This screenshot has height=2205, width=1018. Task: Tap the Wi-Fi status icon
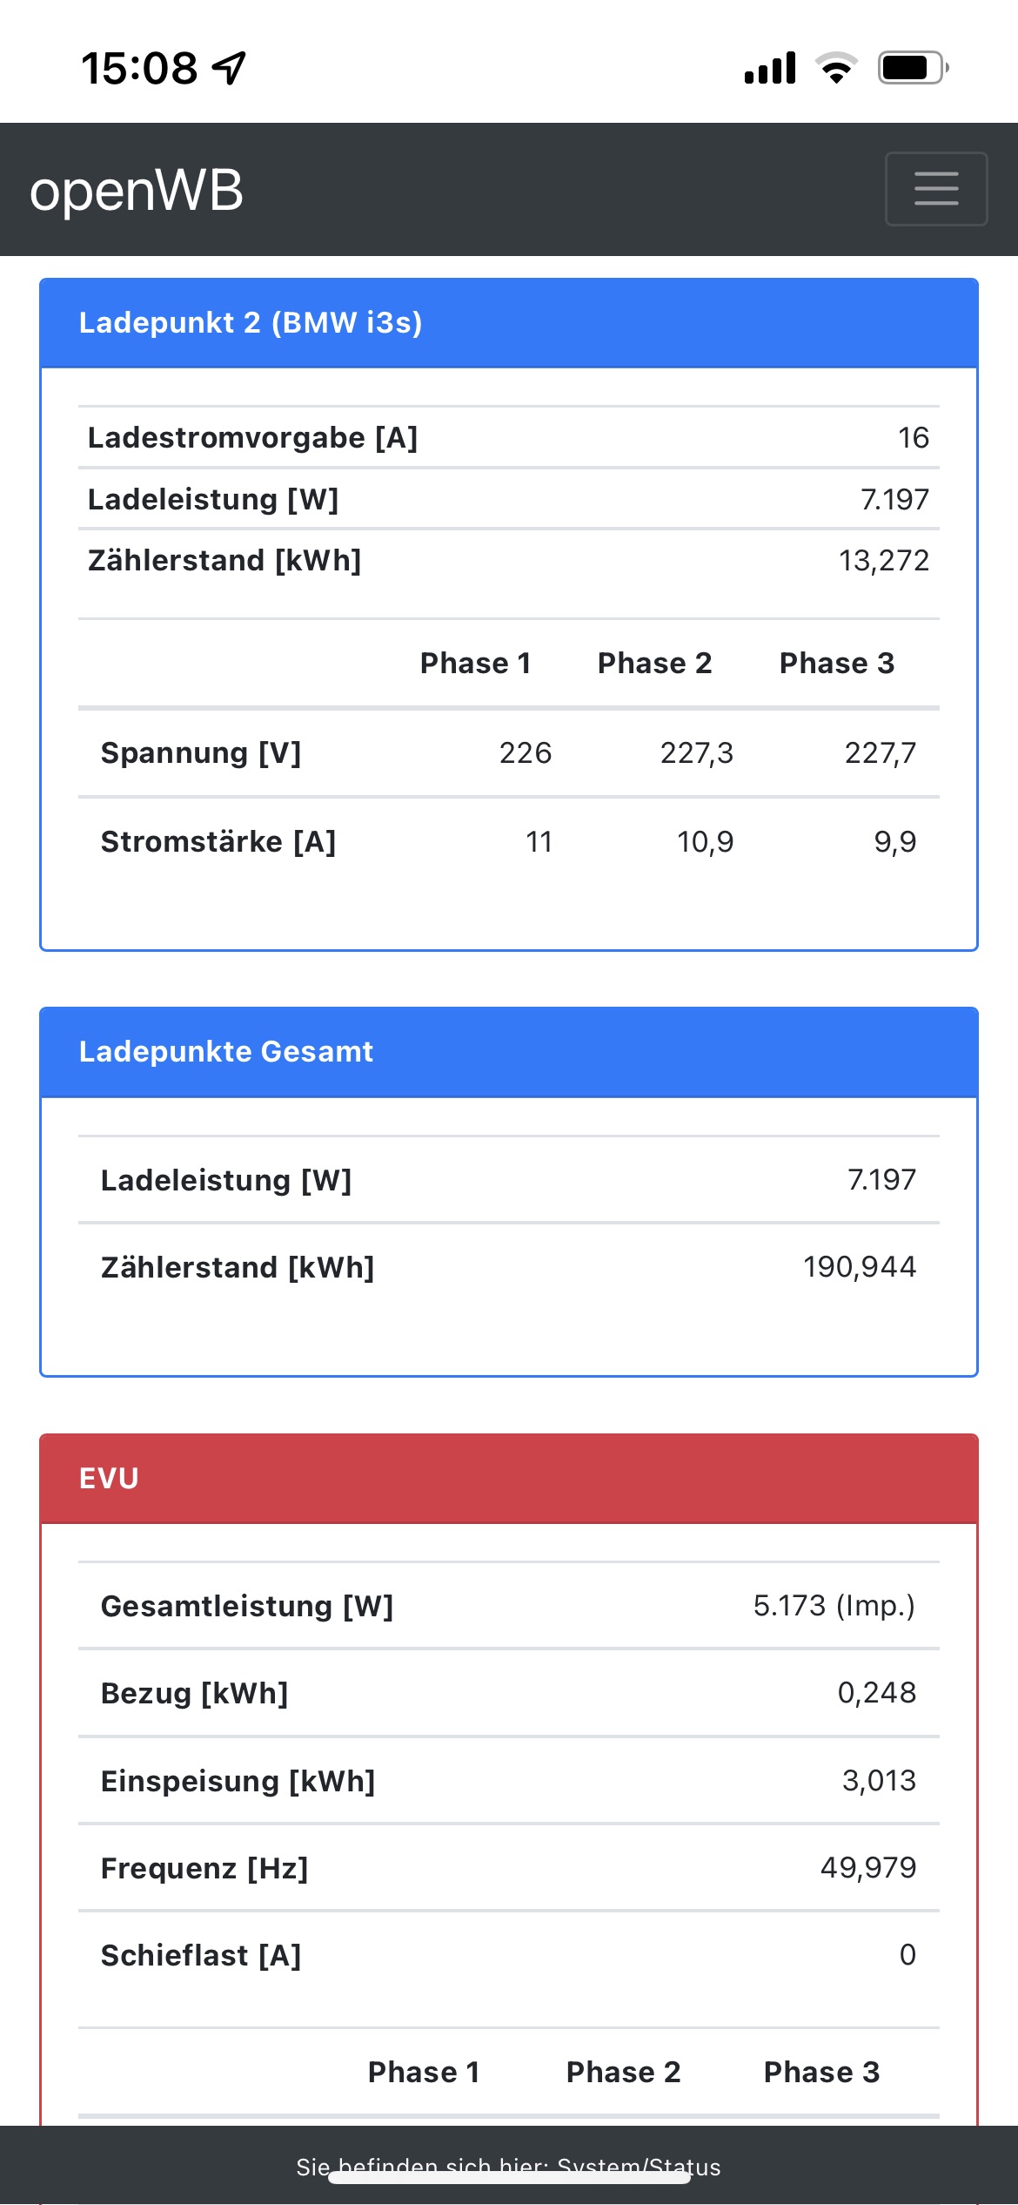(836, 68)
